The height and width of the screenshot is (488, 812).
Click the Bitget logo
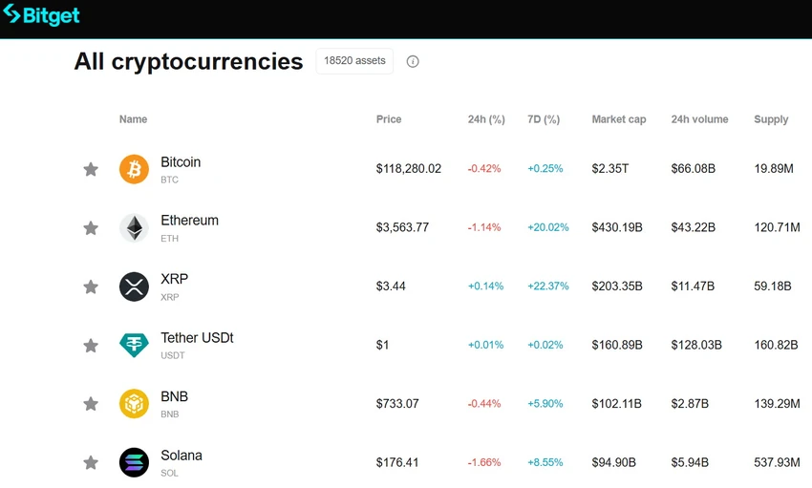(x=41, y=15)
